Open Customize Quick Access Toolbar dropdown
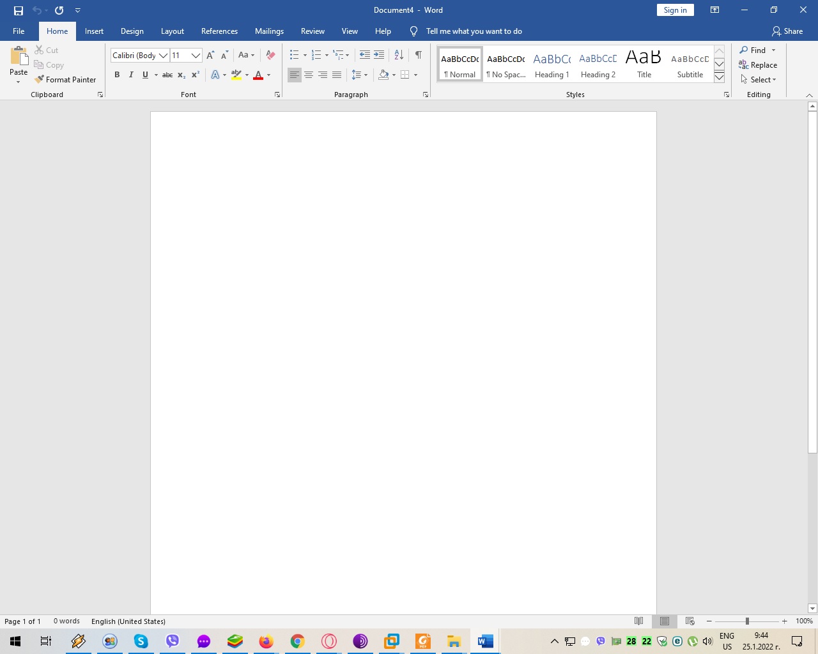This screenshot has width=818, height=654. (77, 10)
